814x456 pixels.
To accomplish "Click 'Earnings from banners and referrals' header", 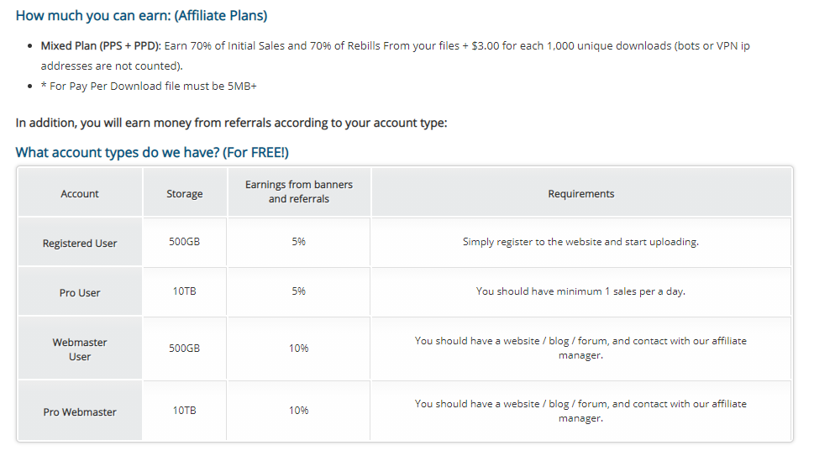I will (298, 191).
